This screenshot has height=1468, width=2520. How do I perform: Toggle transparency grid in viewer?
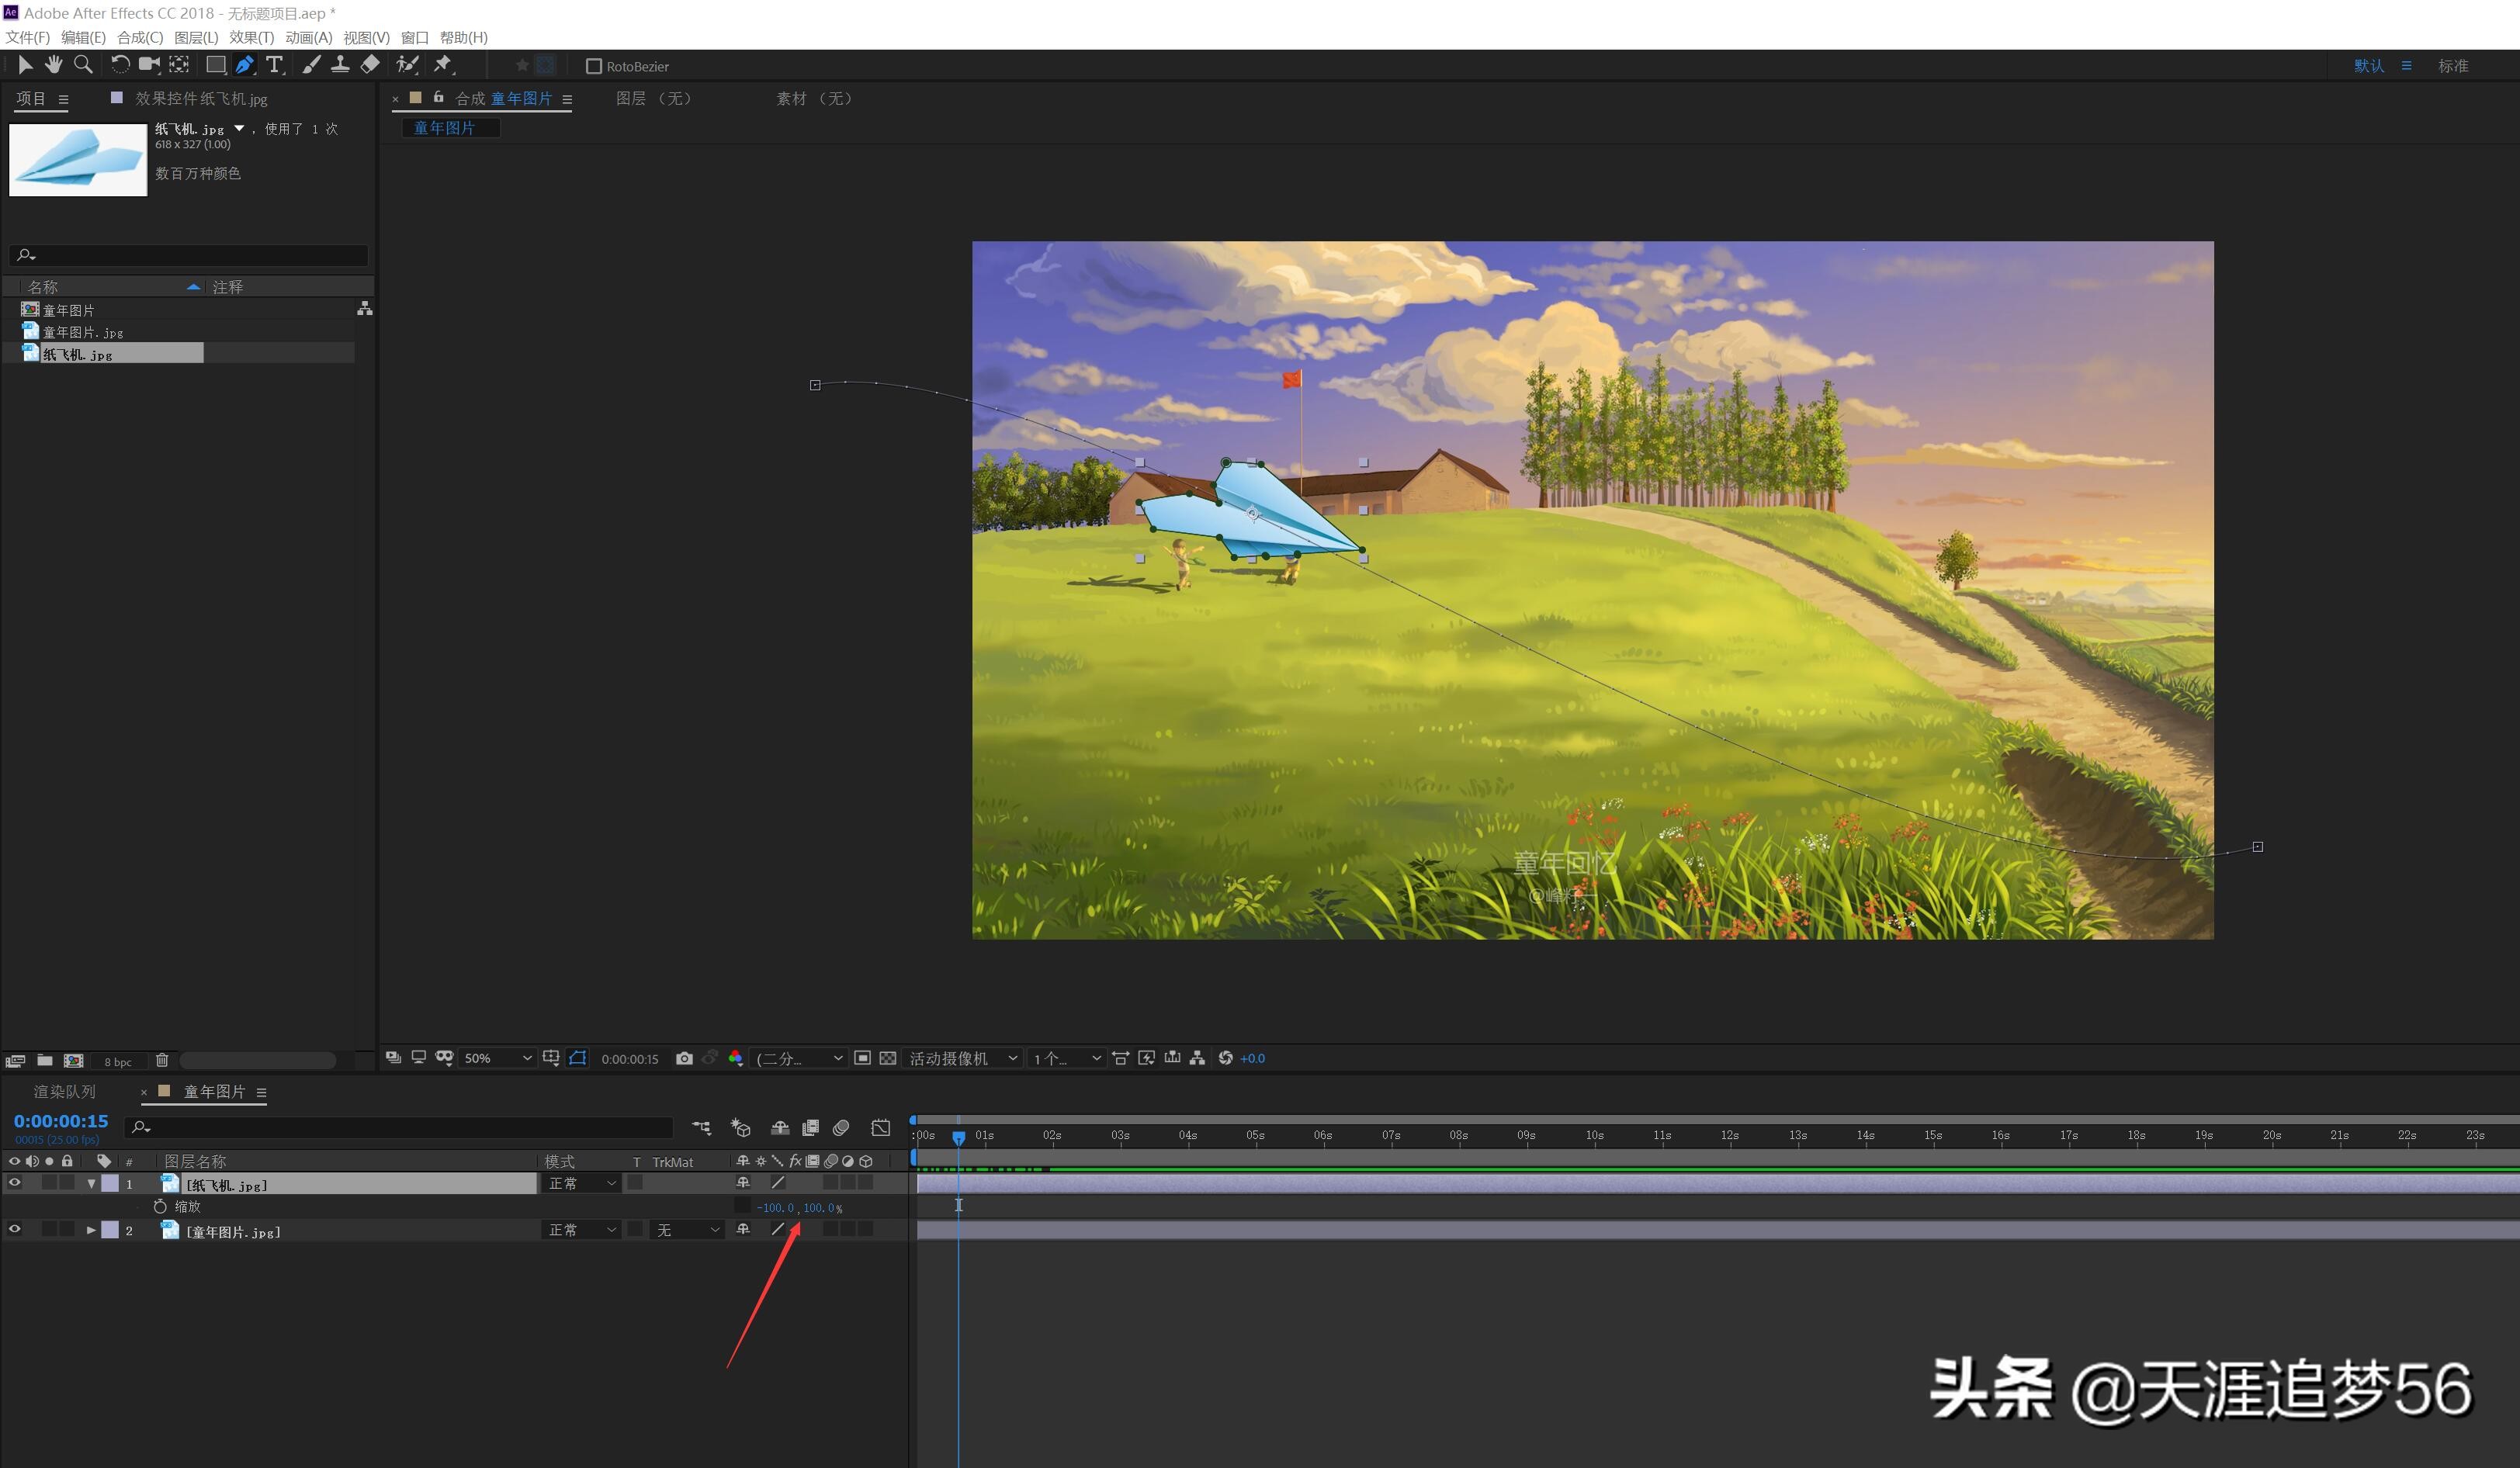click(887, 1058)
